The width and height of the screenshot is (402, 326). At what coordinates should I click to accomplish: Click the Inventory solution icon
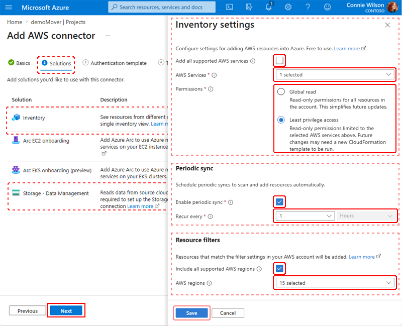point(16,118)
